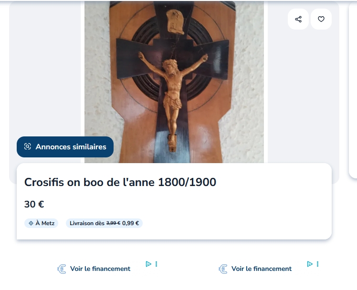Click the euro icon beside left financing link
Viewport: 357px width, 290px height.
[x=62, y=269]
